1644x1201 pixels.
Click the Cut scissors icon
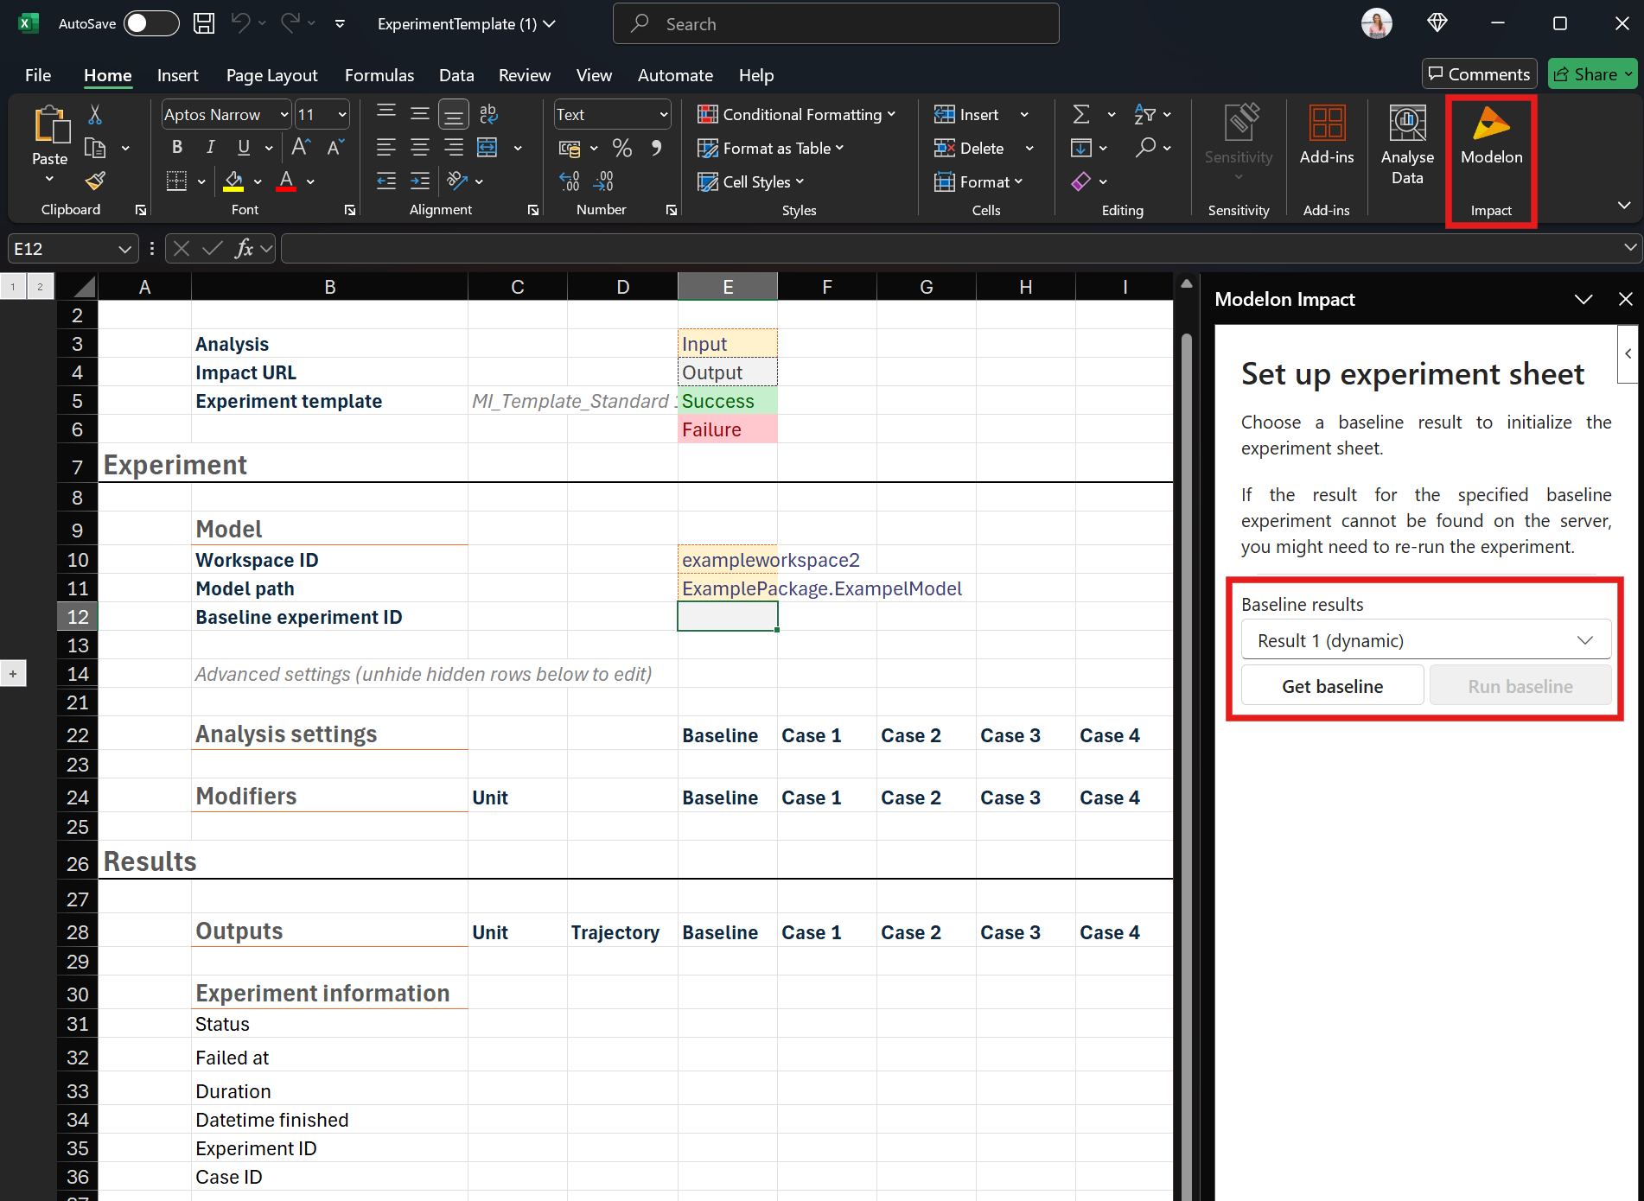[x=95, y=114]
